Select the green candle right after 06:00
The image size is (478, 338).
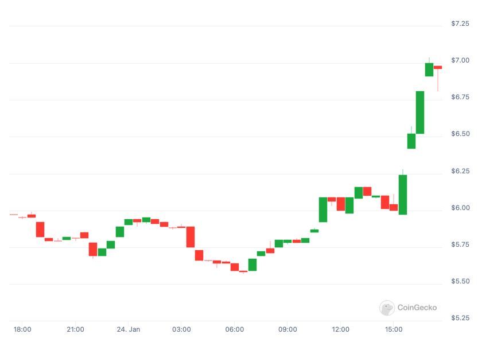click(x=252, y=265)
